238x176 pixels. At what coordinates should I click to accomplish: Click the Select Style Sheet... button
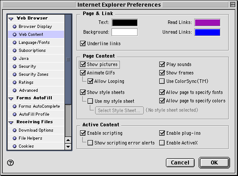coord(119,110)
